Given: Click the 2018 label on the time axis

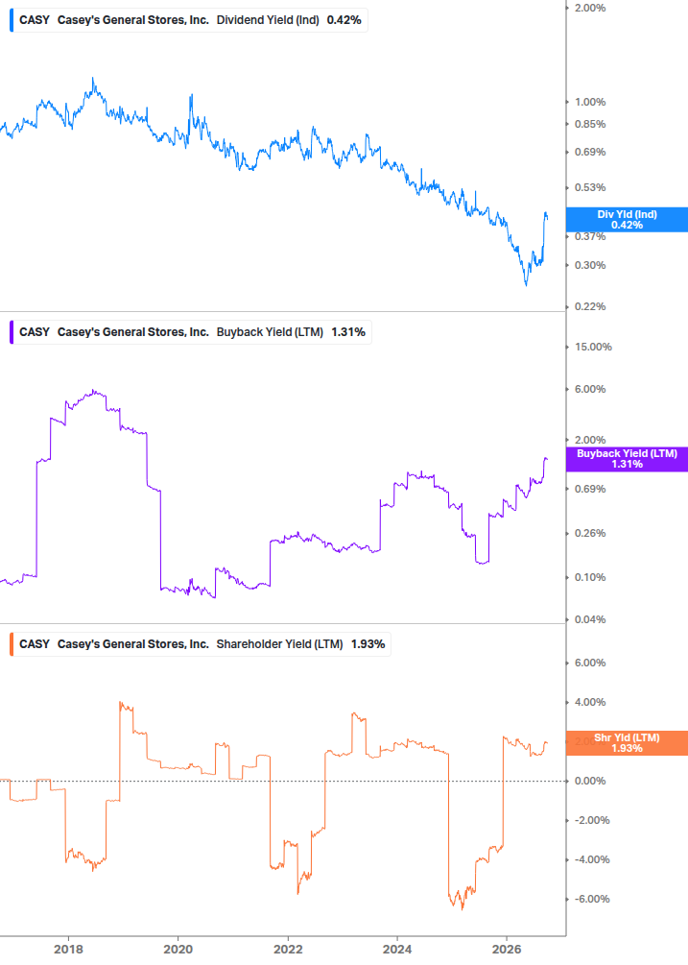Looking at the screenshot, I should [x=68, y=950].
